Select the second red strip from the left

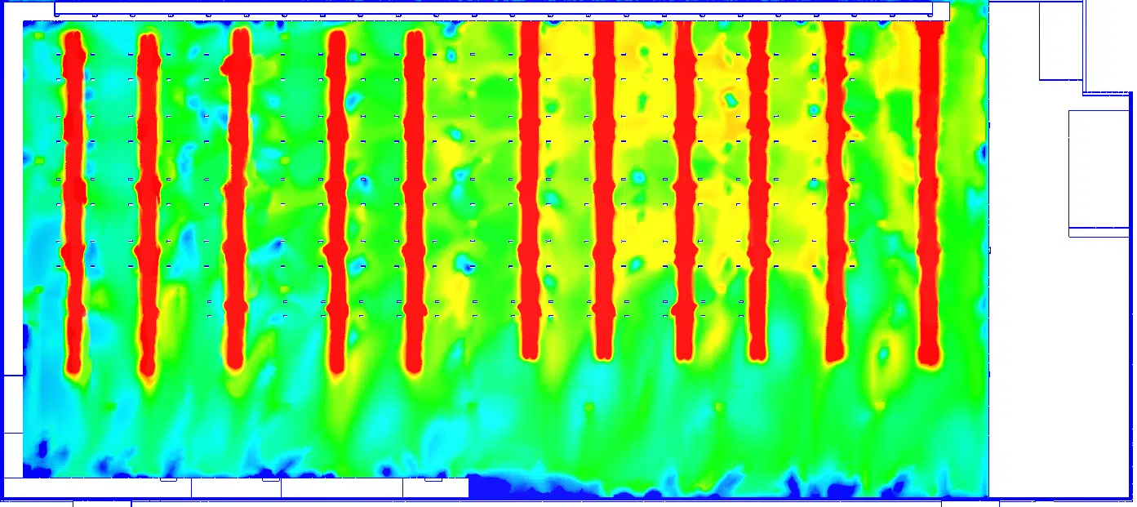coord(148,204)
